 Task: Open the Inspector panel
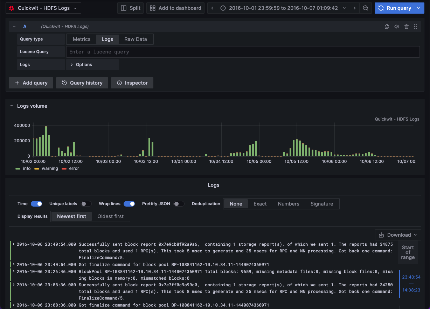point(132,83)
